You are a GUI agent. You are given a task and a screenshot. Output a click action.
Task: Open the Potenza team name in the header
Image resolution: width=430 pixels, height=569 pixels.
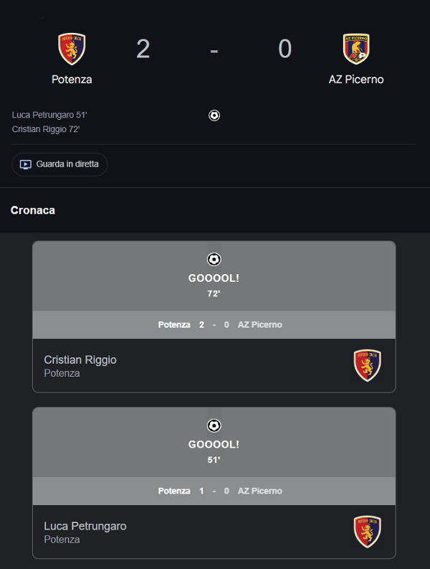point(72,80)
